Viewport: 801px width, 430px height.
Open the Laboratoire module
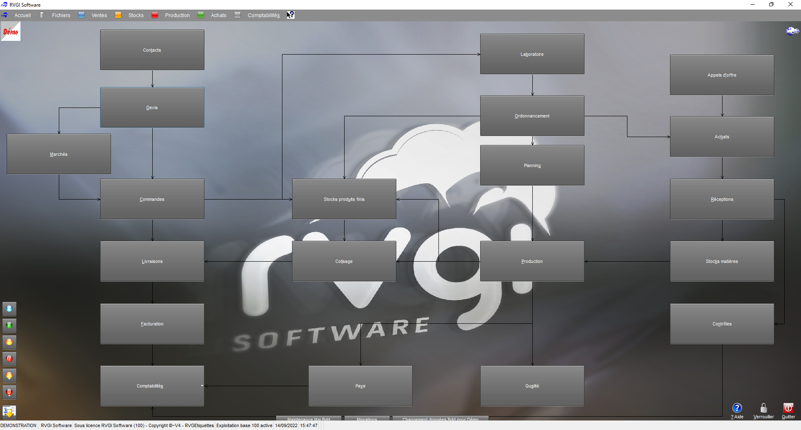tap(532, 54)
